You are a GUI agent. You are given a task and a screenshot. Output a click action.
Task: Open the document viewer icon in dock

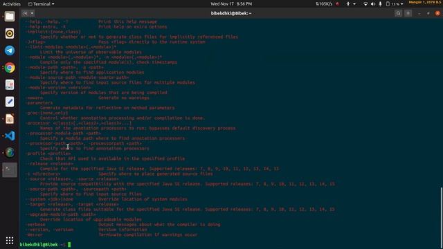[10, 84]
